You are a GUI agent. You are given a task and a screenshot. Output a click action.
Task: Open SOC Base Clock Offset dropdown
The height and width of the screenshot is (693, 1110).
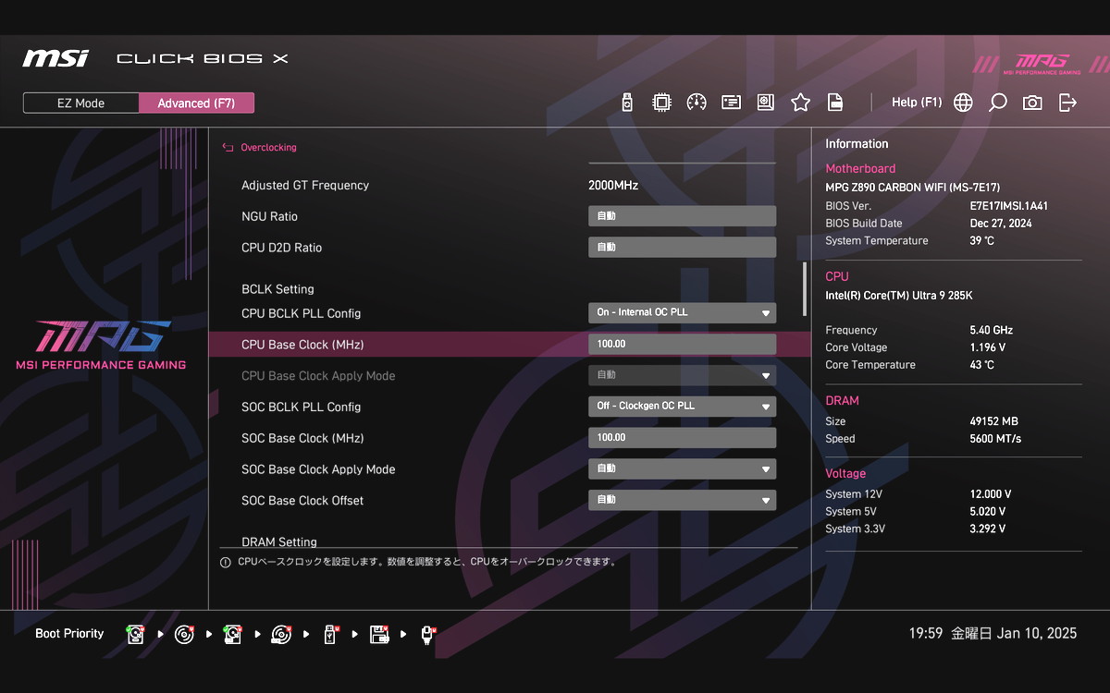pos(682,500)
